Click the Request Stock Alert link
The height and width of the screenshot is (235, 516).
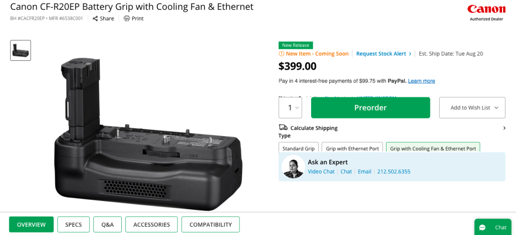click(x=381, y=54)
